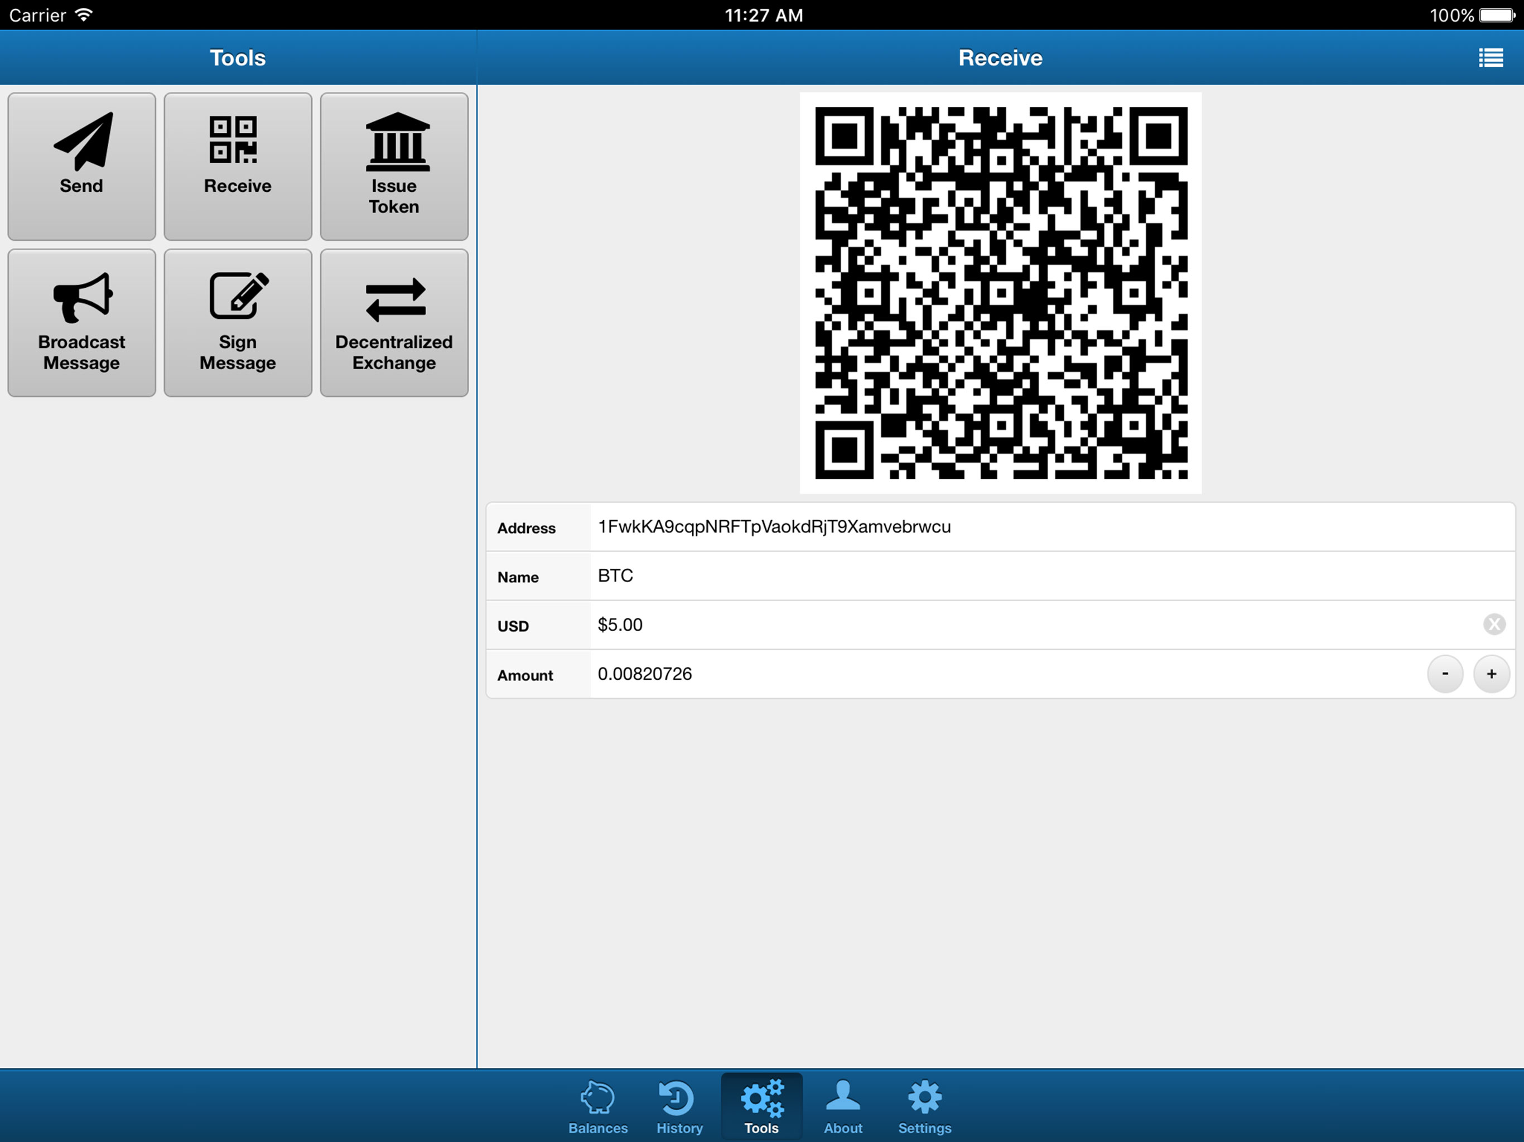Tap the receive QR code image

point(1000,293)
